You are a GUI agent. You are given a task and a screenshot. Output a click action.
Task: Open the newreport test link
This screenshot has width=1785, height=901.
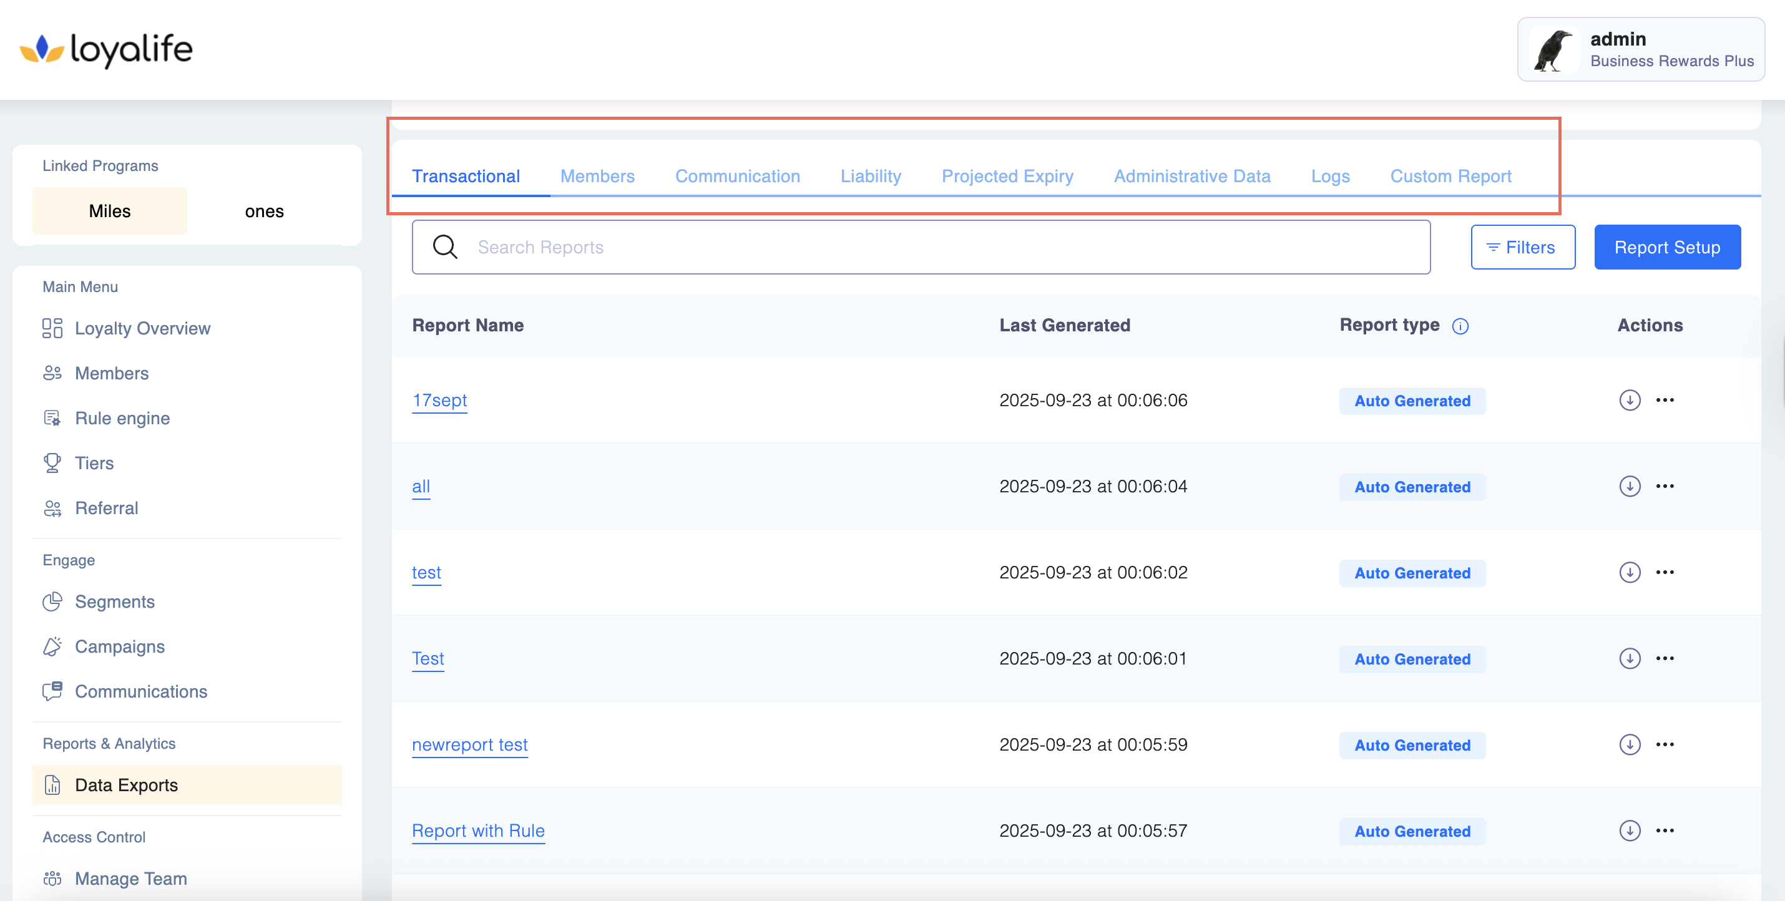[469, 744]
